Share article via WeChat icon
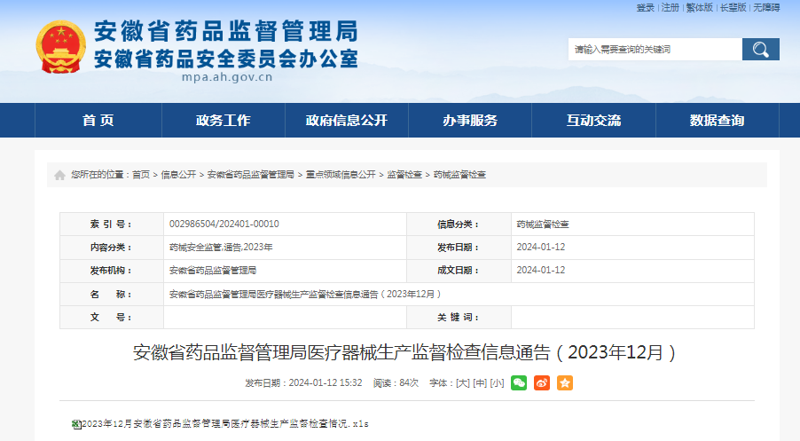Viewport: 800px width, 441px height. (519, 382)
